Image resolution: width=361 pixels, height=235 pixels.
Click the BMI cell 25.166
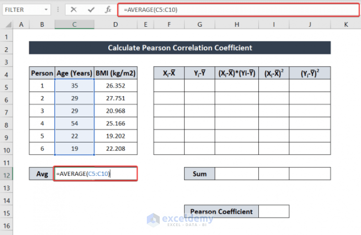[x=116, y=123]
